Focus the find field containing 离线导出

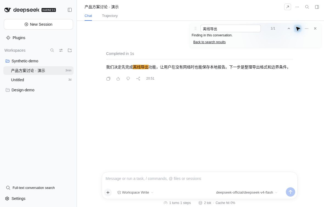coord(231,28)
